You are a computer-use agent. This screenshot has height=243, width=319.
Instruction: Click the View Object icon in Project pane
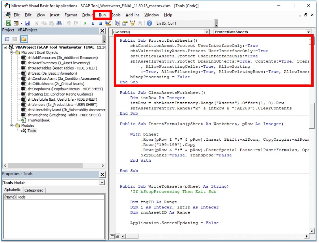pyautogui.click(x=14, y=39)
